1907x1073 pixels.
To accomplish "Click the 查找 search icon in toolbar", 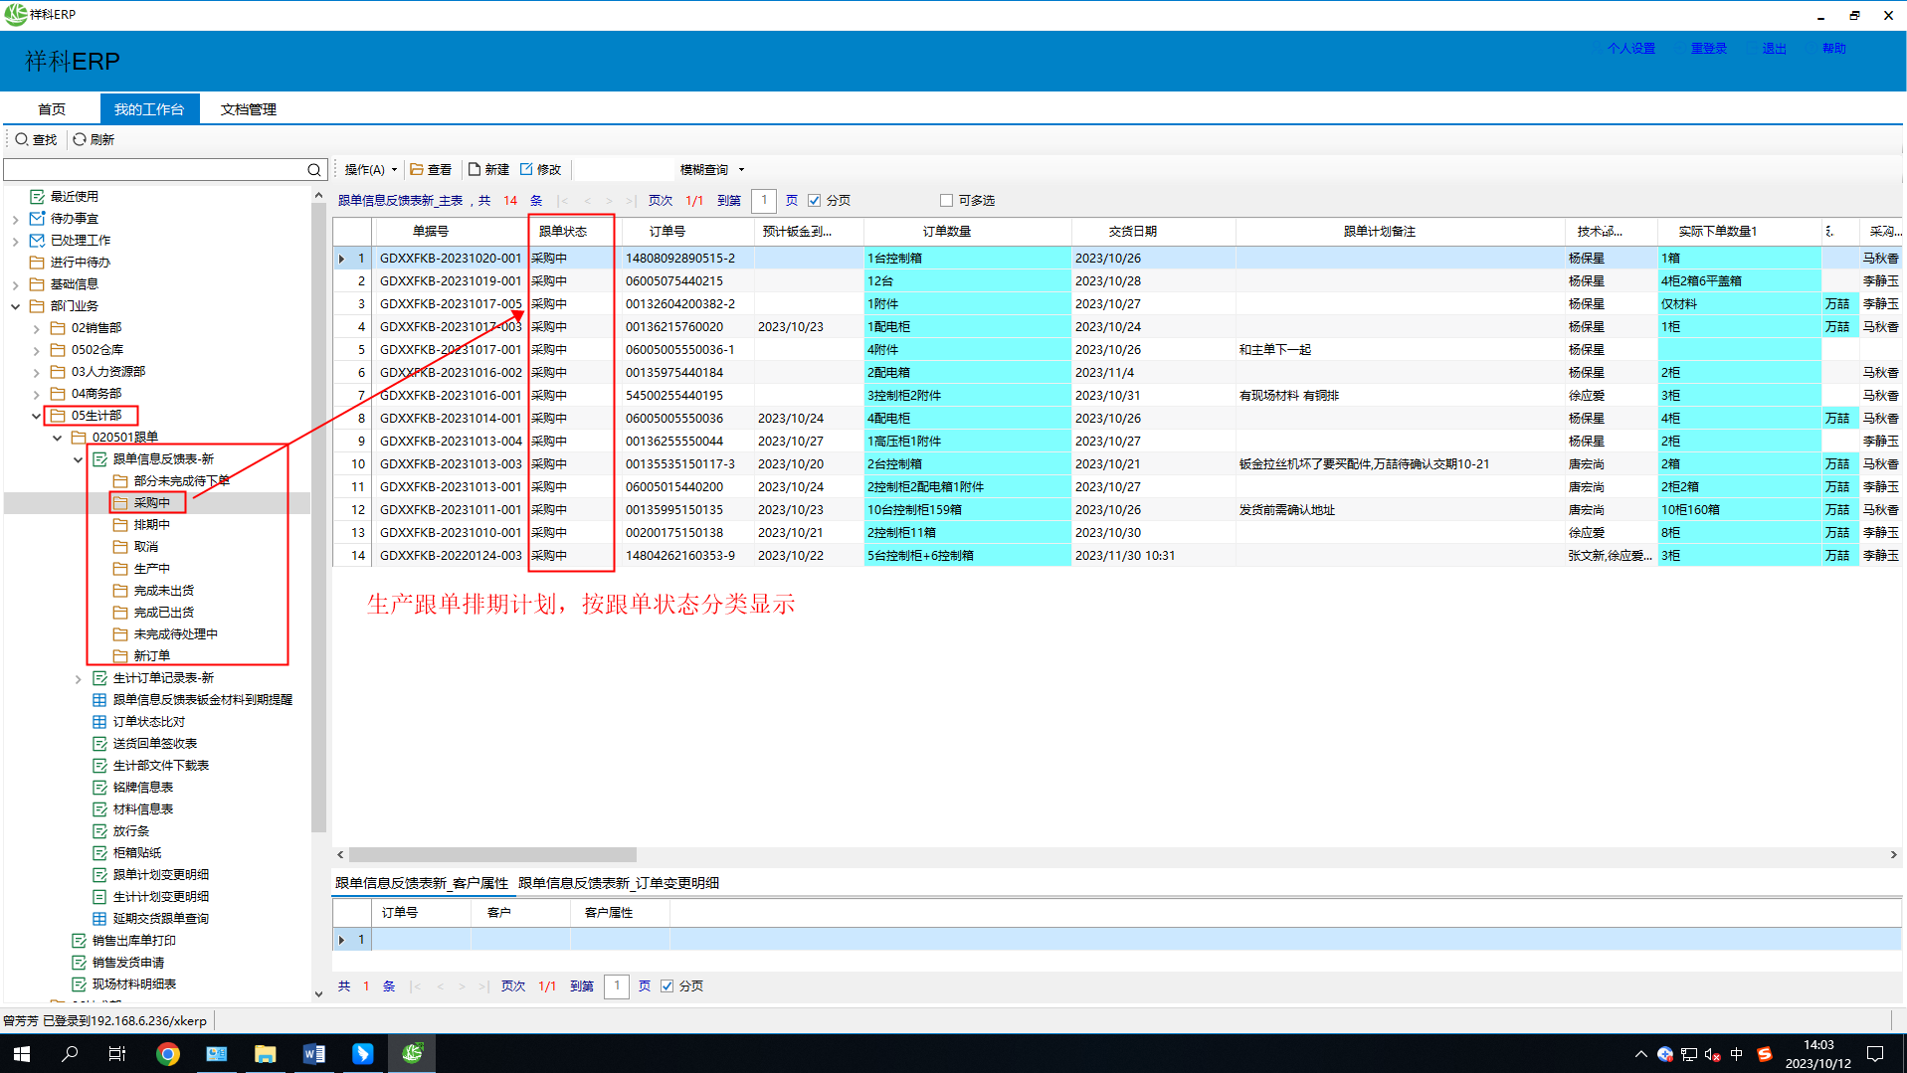I will coord(22,139).
